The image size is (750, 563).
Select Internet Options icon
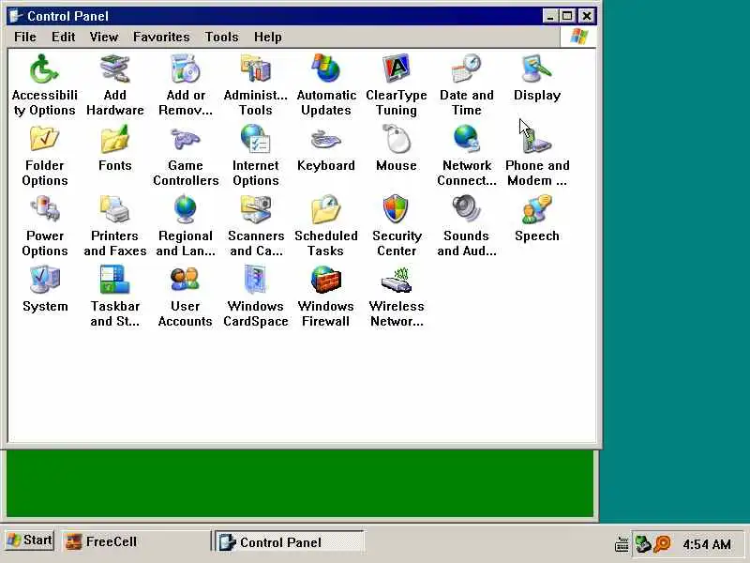point(255,139)
